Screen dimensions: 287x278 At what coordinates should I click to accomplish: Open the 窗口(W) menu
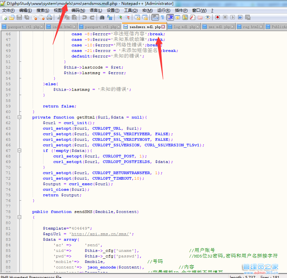pyautogui.click(x=199, y=10)
